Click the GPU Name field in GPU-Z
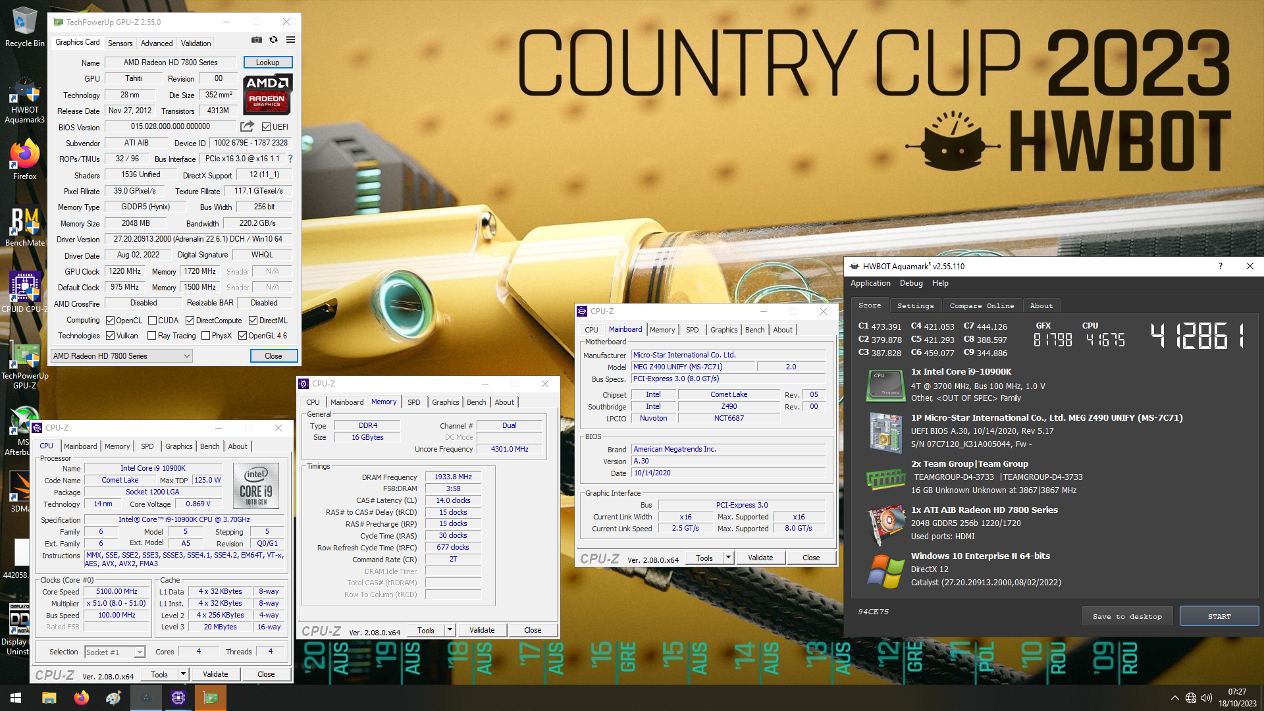Screen dimensions: 1264x711 [x=171, y=63]
